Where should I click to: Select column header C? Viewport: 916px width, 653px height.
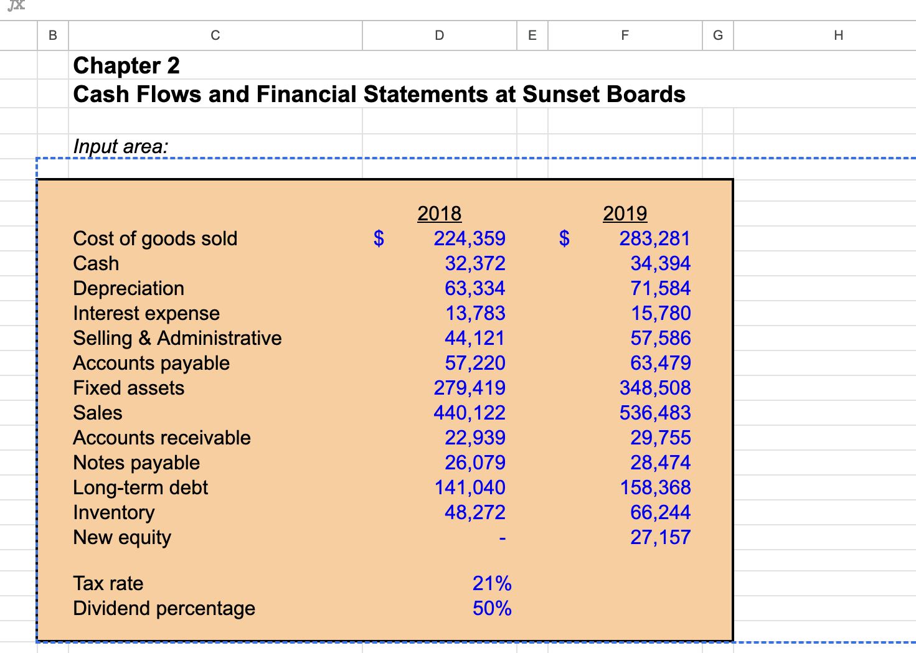click(215, 35)
